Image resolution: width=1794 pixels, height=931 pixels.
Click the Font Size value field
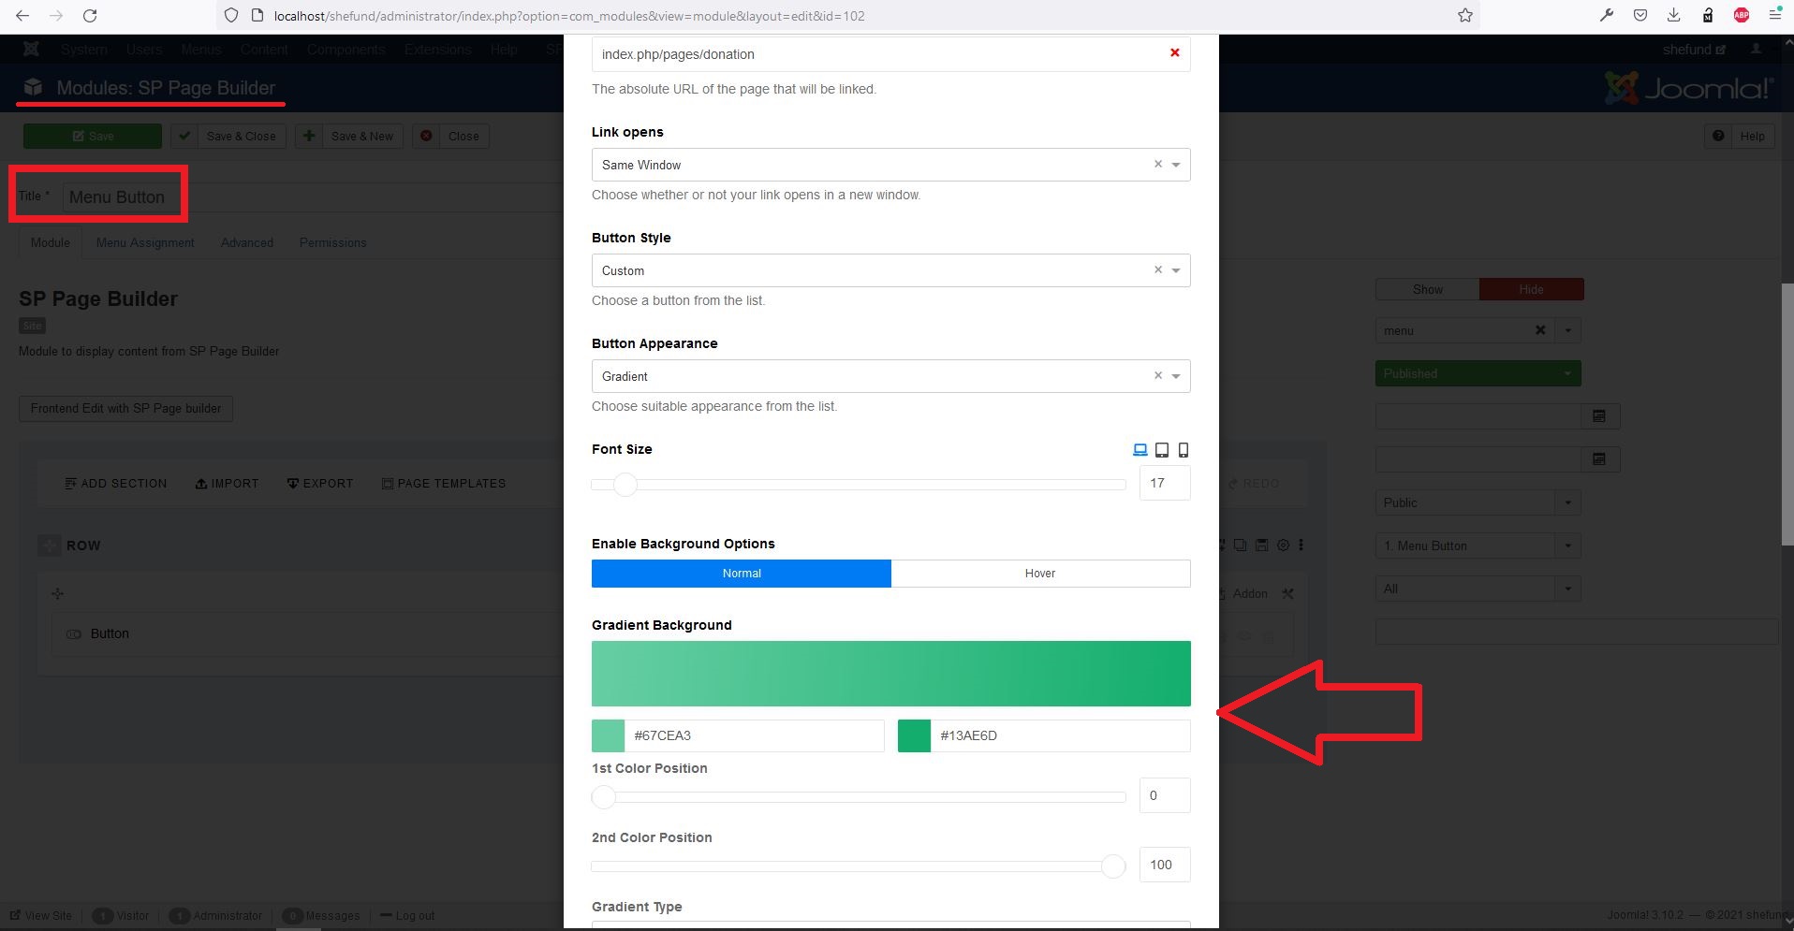1164,484
